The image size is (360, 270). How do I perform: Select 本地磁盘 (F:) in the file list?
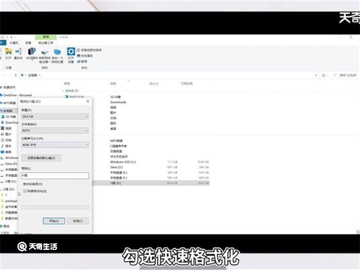[x=119, y=178]
